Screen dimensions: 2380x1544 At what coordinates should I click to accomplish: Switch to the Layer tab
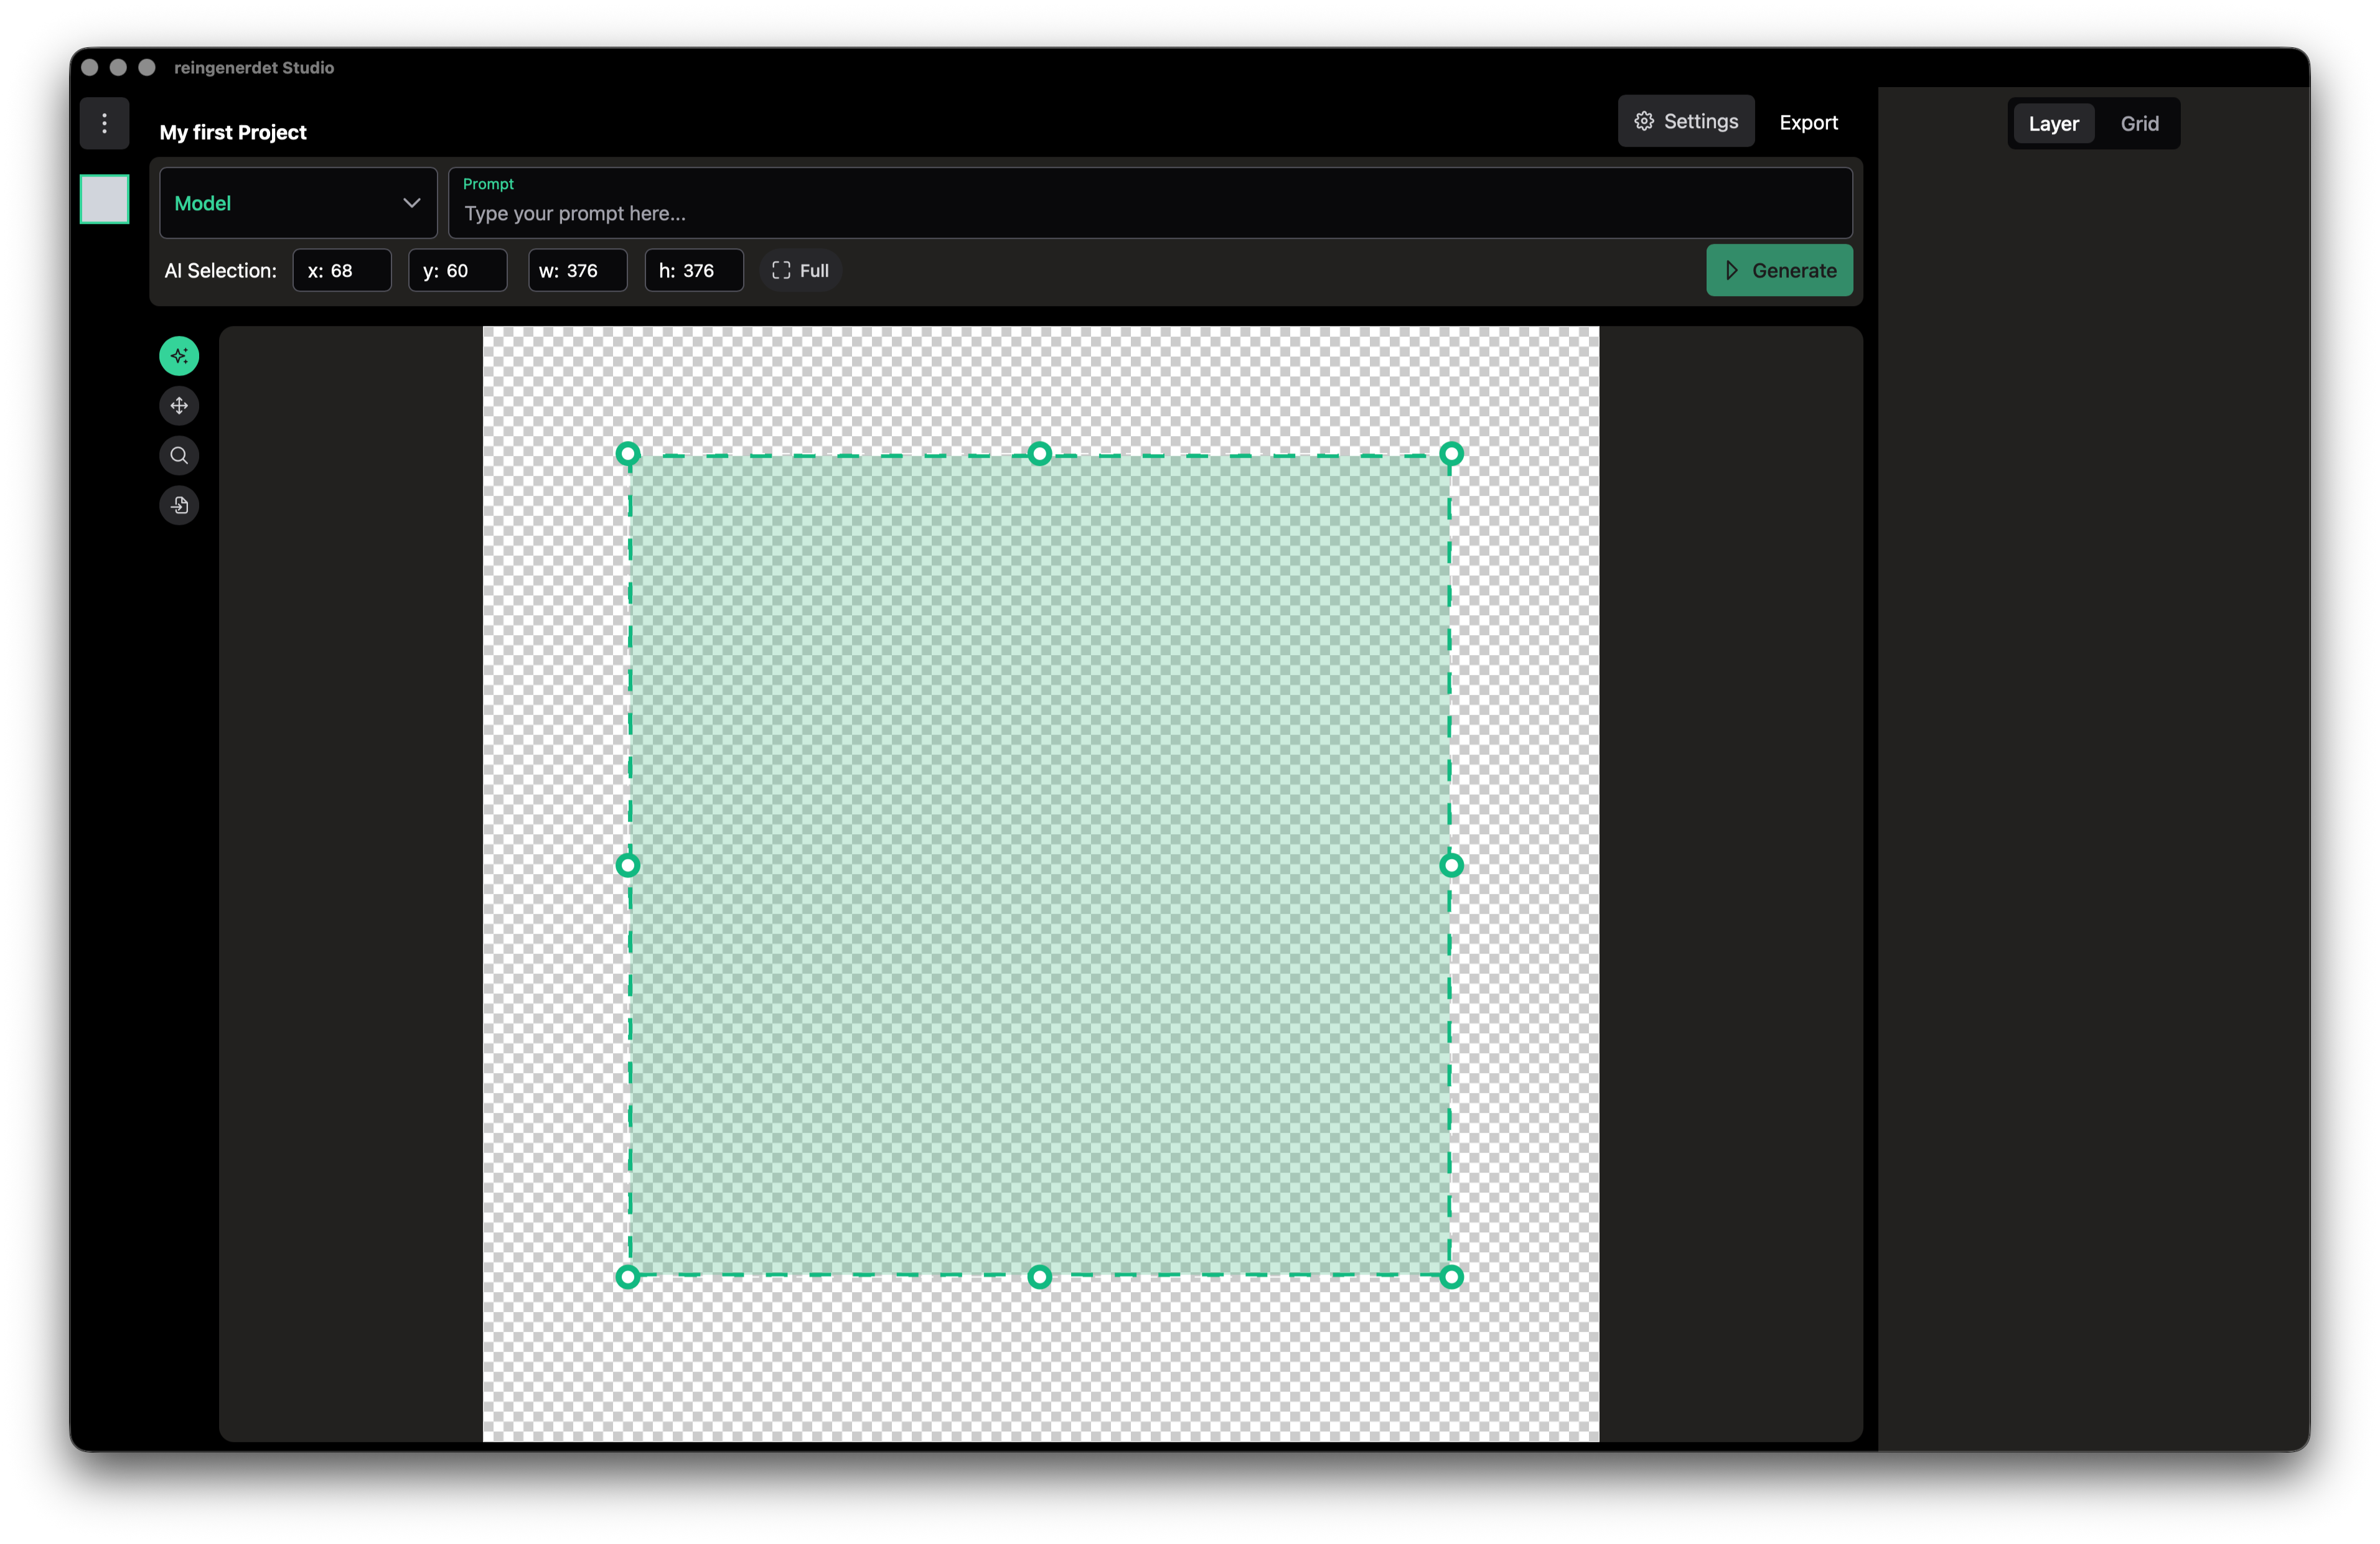click(2053, 124)
